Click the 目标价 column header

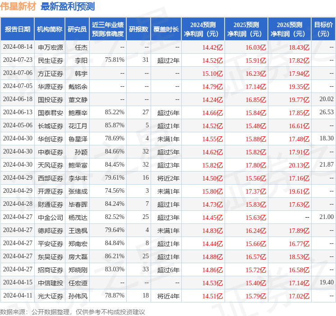pos(323,29)
